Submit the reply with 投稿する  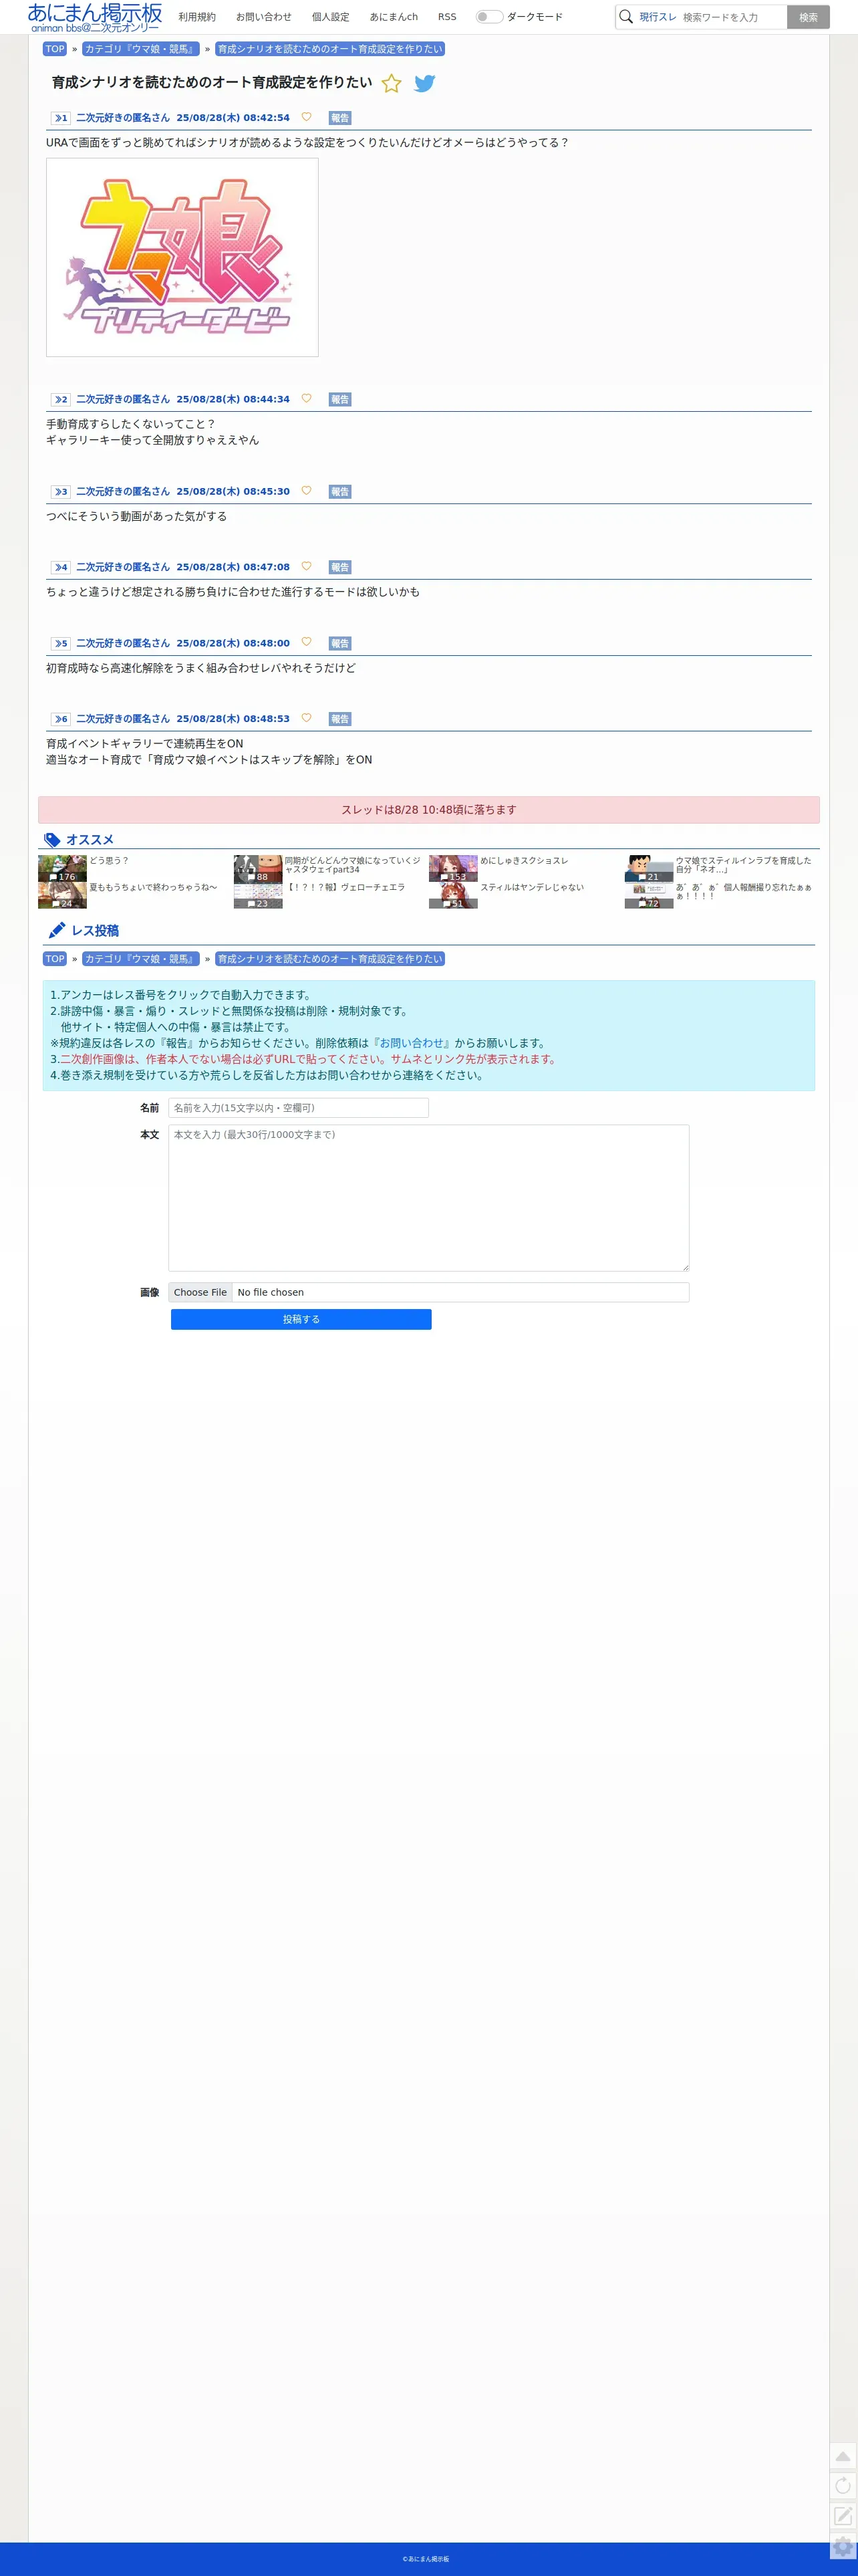coord(301,1319)
